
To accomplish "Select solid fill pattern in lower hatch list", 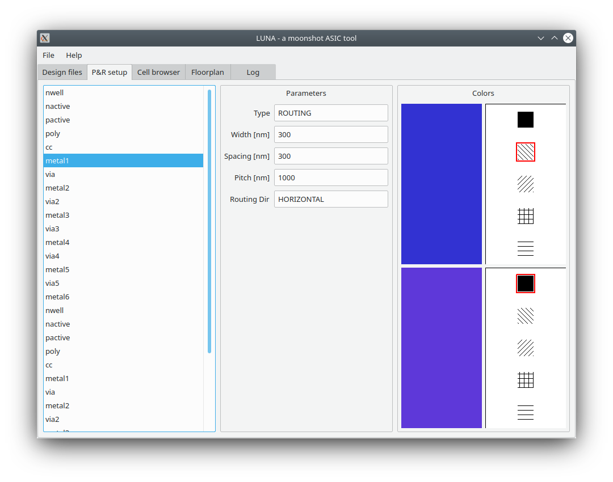I will [x=525, y=284].
